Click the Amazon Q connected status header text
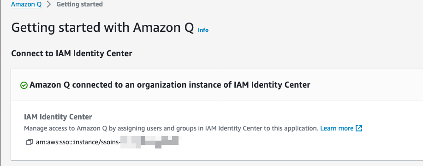The height and width of the screenshot is (166, 423). click(170, 85)
